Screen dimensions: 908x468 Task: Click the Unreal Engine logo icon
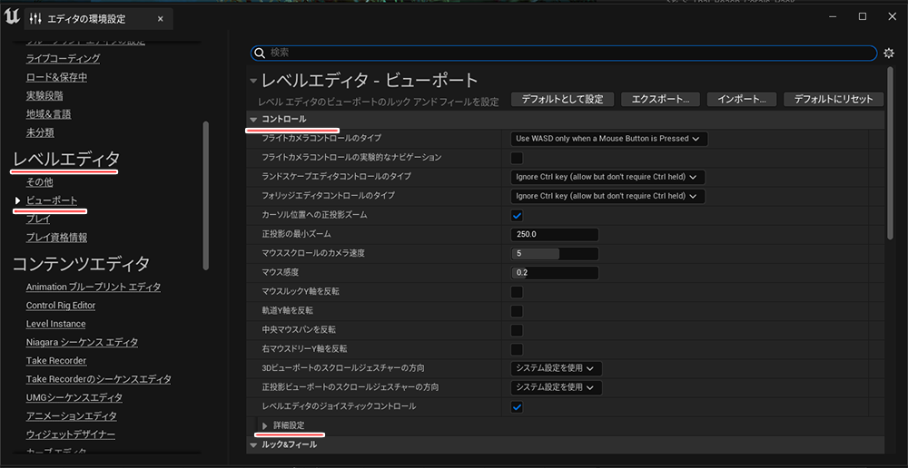12,18
